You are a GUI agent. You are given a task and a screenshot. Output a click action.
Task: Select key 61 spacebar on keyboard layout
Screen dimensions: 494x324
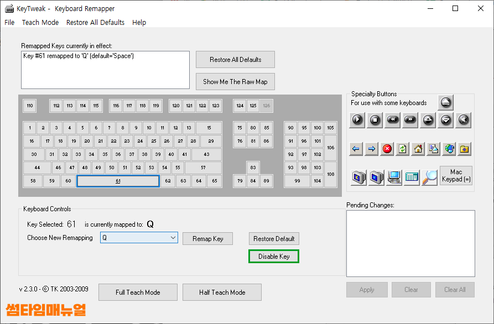point(118,181)
